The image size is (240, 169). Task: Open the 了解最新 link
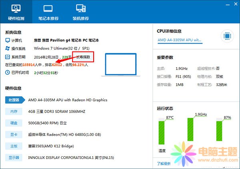(x=164, y=163)
